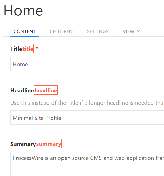The image size is (164, 176).
Task: Collapse the Headline field via its label
Action: coord(22,90)
